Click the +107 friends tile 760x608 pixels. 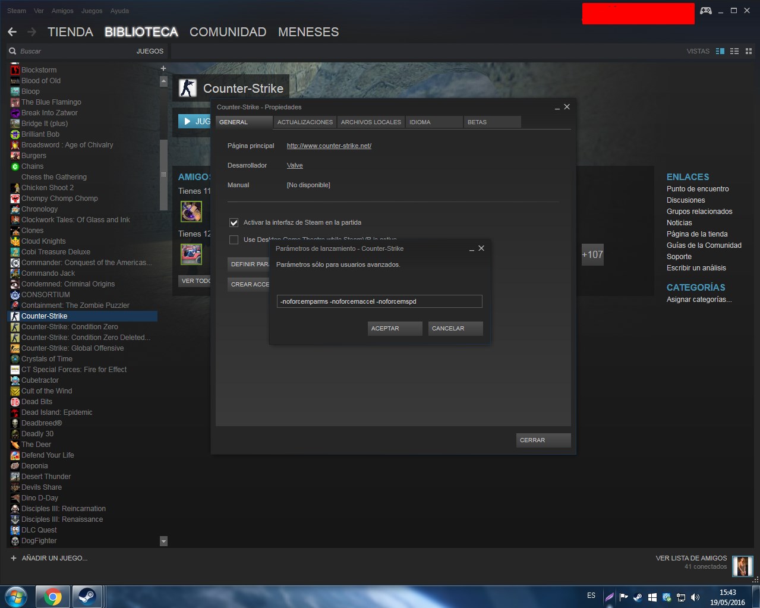[592, 254]
